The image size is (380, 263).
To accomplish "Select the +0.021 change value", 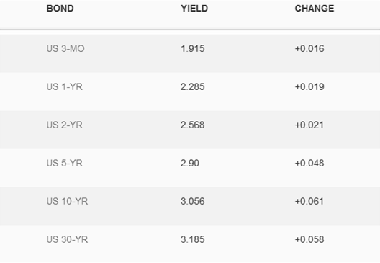I will [x=309, y=125].
